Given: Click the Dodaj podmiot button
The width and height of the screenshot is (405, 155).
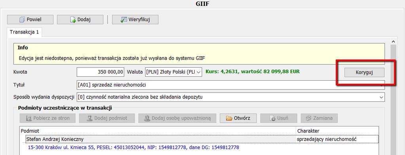Looking at the screenshot, I should (107, 118).
